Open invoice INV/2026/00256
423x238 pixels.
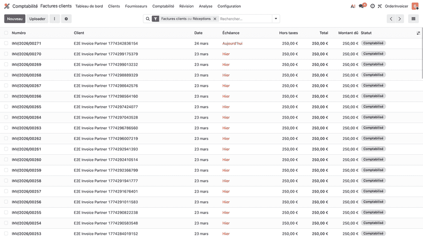(x=27, y=202)
